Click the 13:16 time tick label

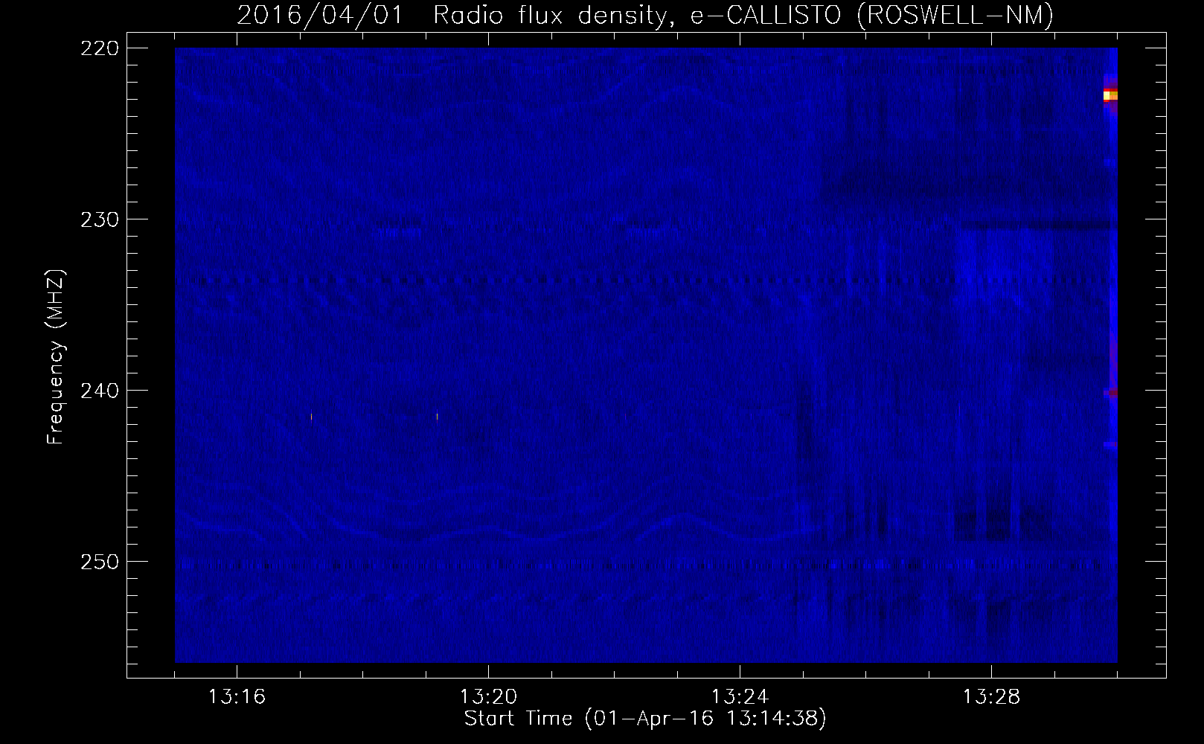coord(237,697)
